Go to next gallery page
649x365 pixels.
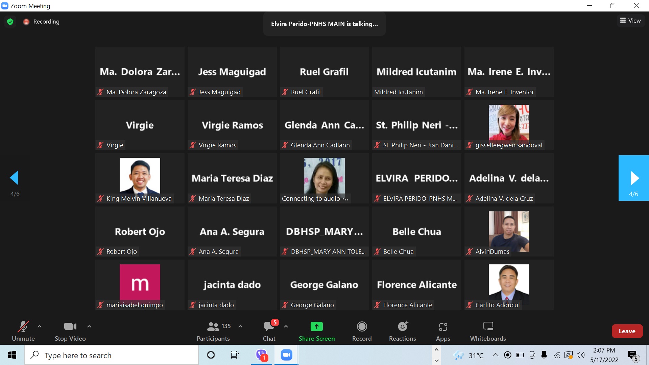[x=633, y=178]
